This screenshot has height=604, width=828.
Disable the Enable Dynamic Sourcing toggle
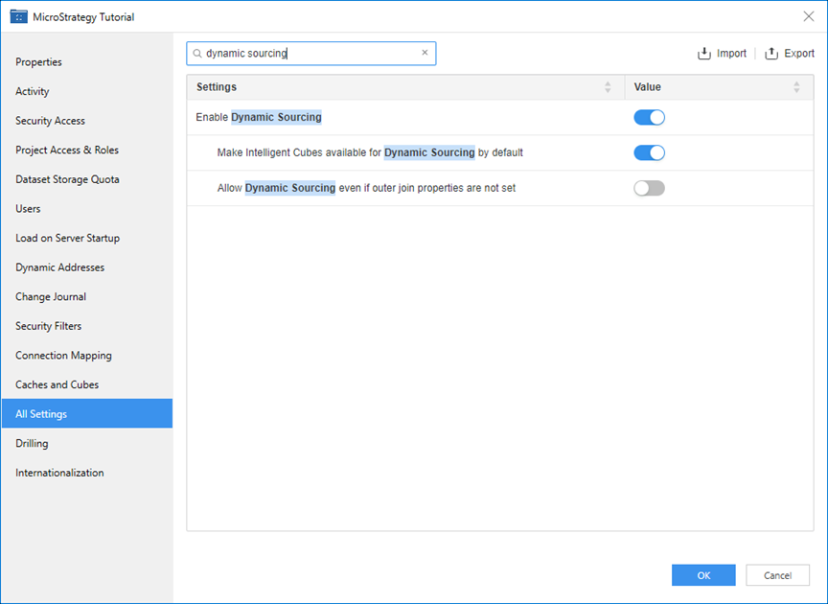pos(649,118)
